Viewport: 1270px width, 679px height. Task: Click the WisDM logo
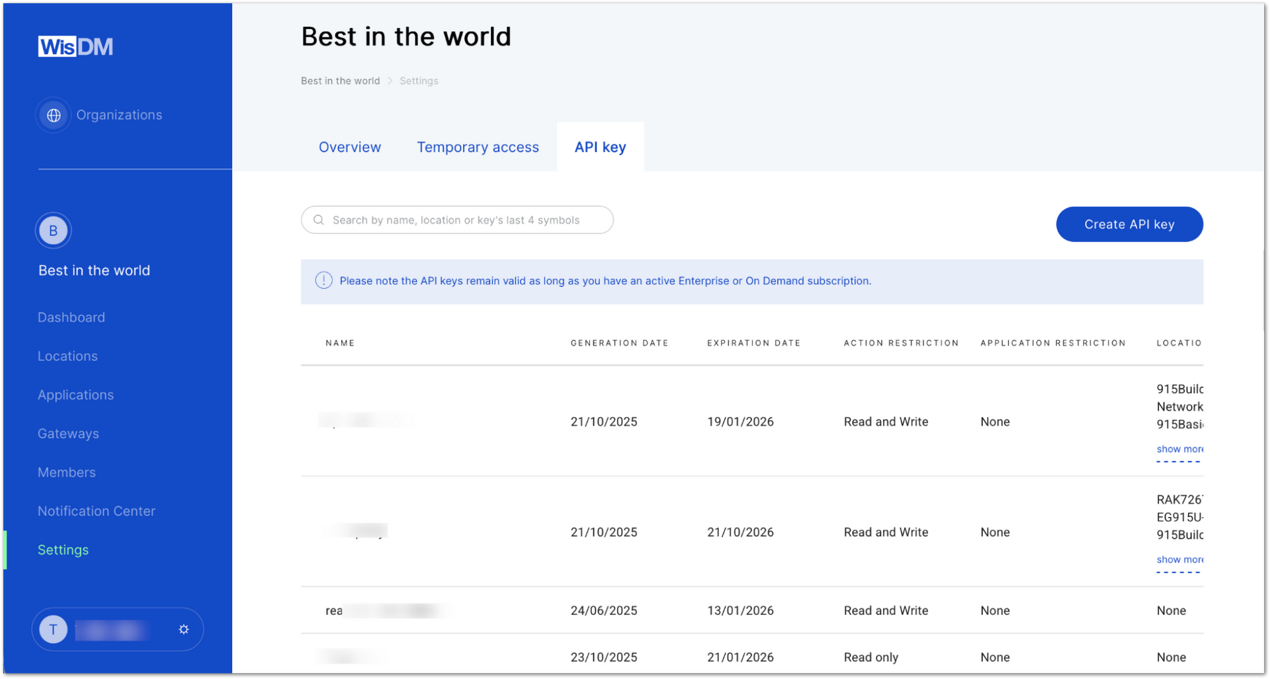coord(75,46)
